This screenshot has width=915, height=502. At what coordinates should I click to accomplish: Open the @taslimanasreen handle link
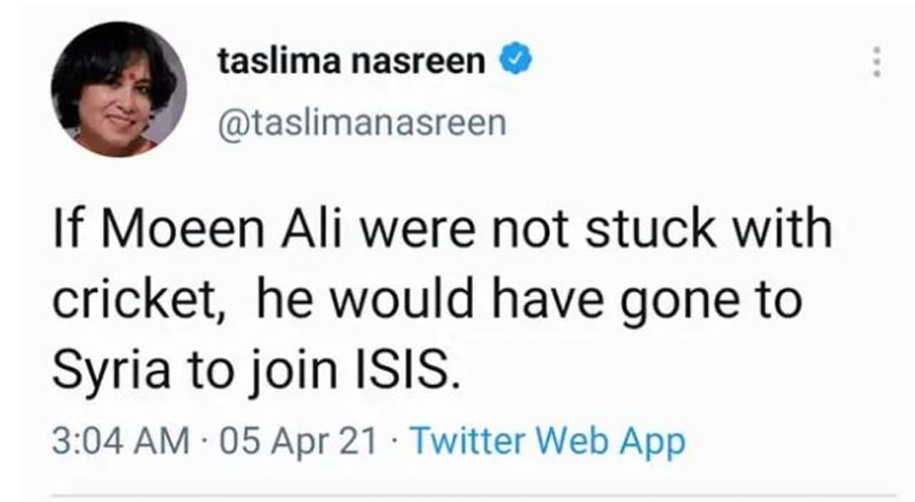(362, 122)
